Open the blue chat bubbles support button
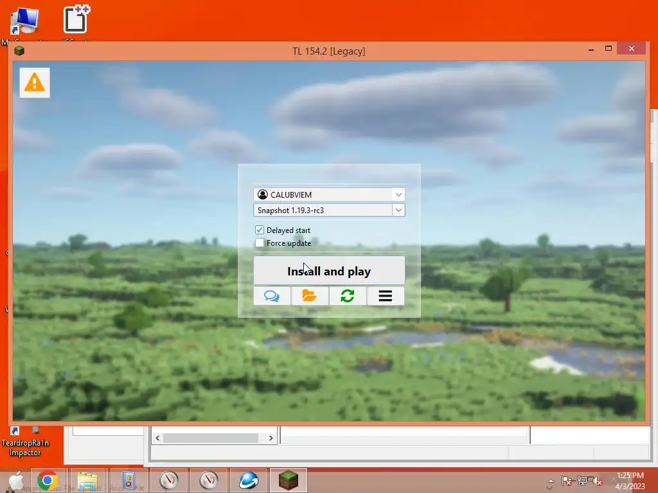 tap(272, 296)
